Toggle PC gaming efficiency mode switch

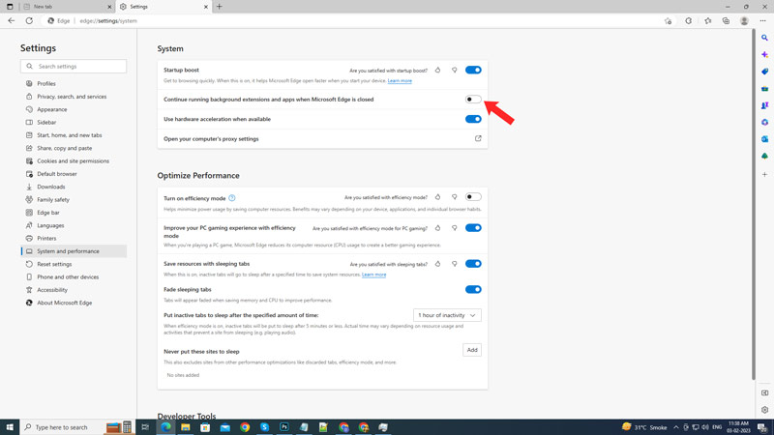tap(473, 228)
